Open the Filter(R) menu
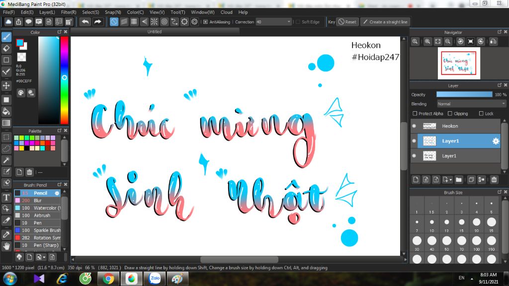The height and width of the screenshot is (286, 509). coord(69,12)
